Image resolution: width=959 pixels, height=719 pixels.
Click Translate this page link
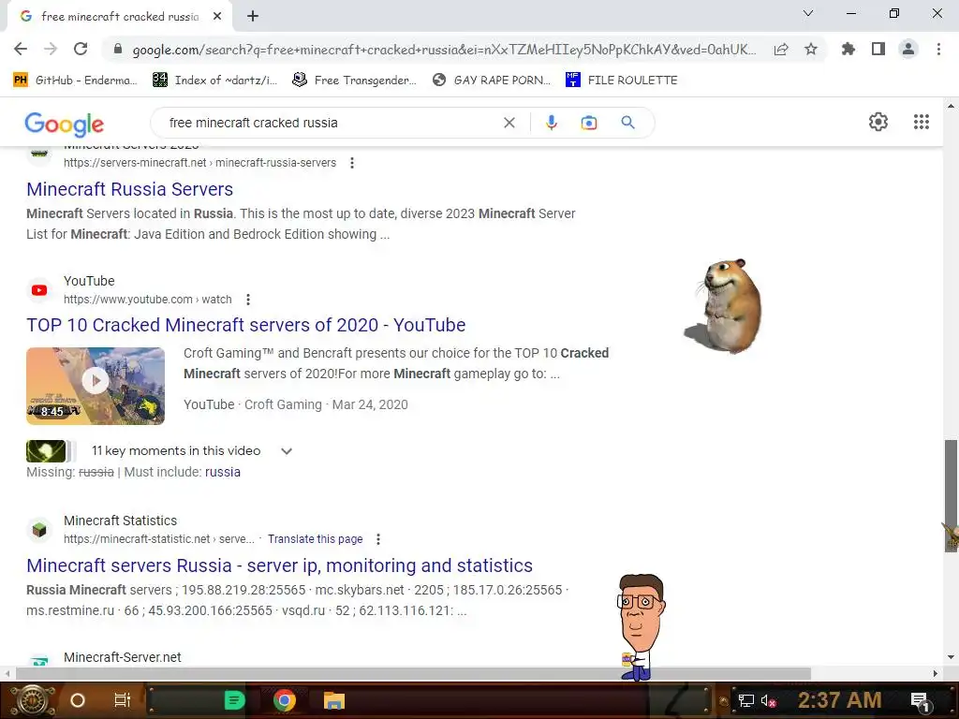(315, 539)
